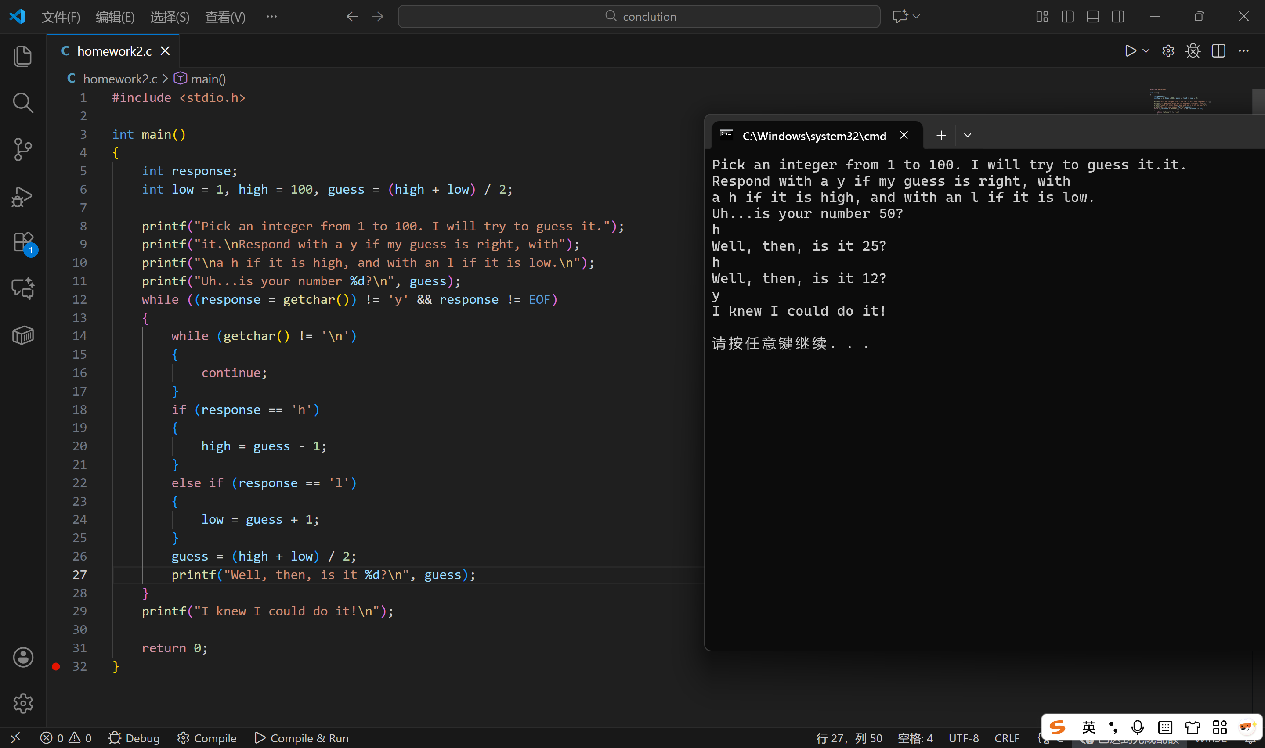Click Compile & Run in status bar

click(x=301, y=738)
